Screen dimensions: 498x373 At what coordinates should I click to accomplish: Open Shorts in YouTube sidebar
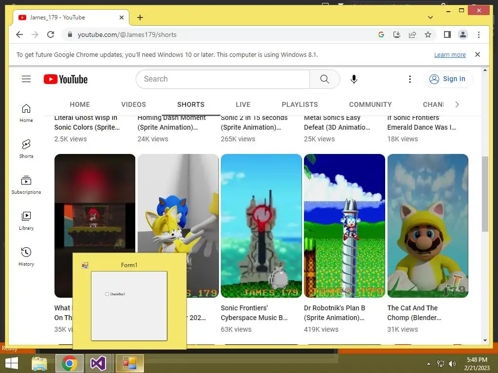26,149
